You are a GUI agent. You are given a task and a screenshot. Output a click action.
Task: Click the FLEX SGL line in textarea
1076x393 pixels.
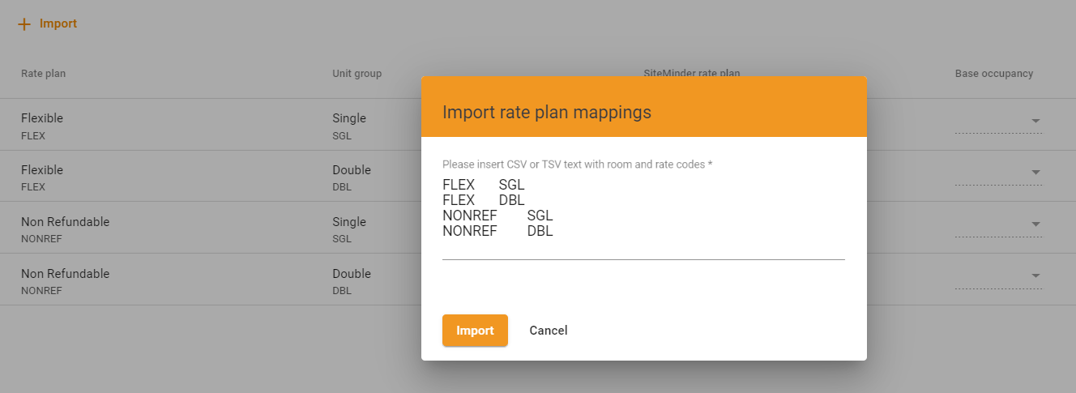tap(484, 185)
